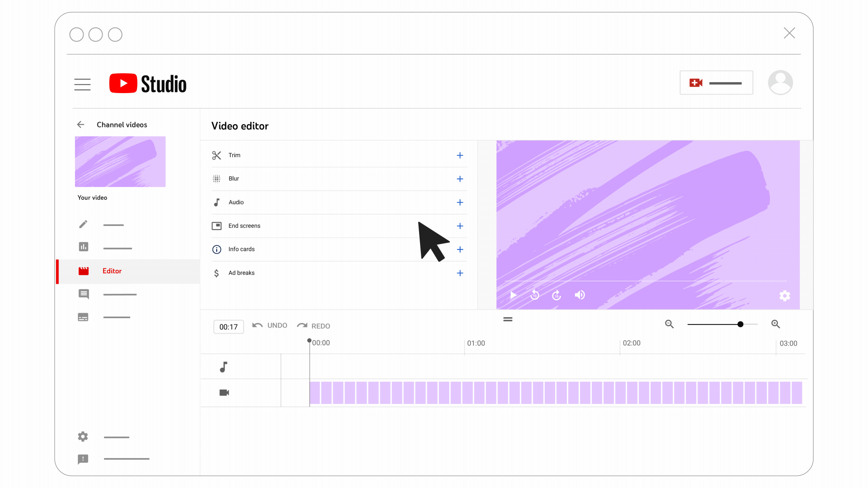Image resolution: width=868 pixels, height=488 pixels.
Task: Play the video preview
Action: coord(513,295)
